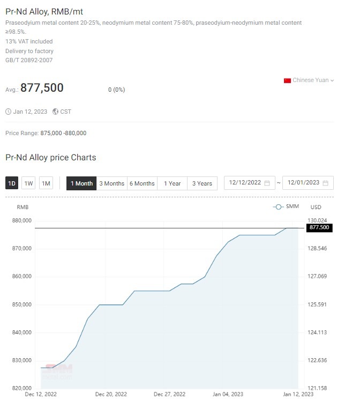Screen dimensions: 337x415
Task: Toggle the SMM legend series marker
Action: [x=278, y=207]
